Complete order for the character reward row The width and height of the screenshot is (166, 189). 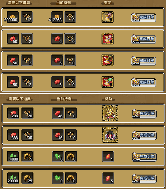pos(144,135)
